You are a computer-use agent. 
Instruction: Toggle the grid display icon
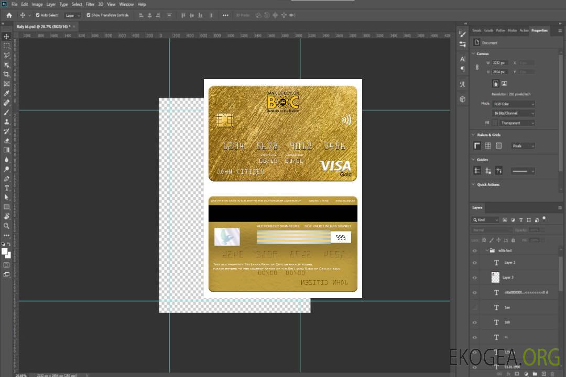click(x=488, y=146)
